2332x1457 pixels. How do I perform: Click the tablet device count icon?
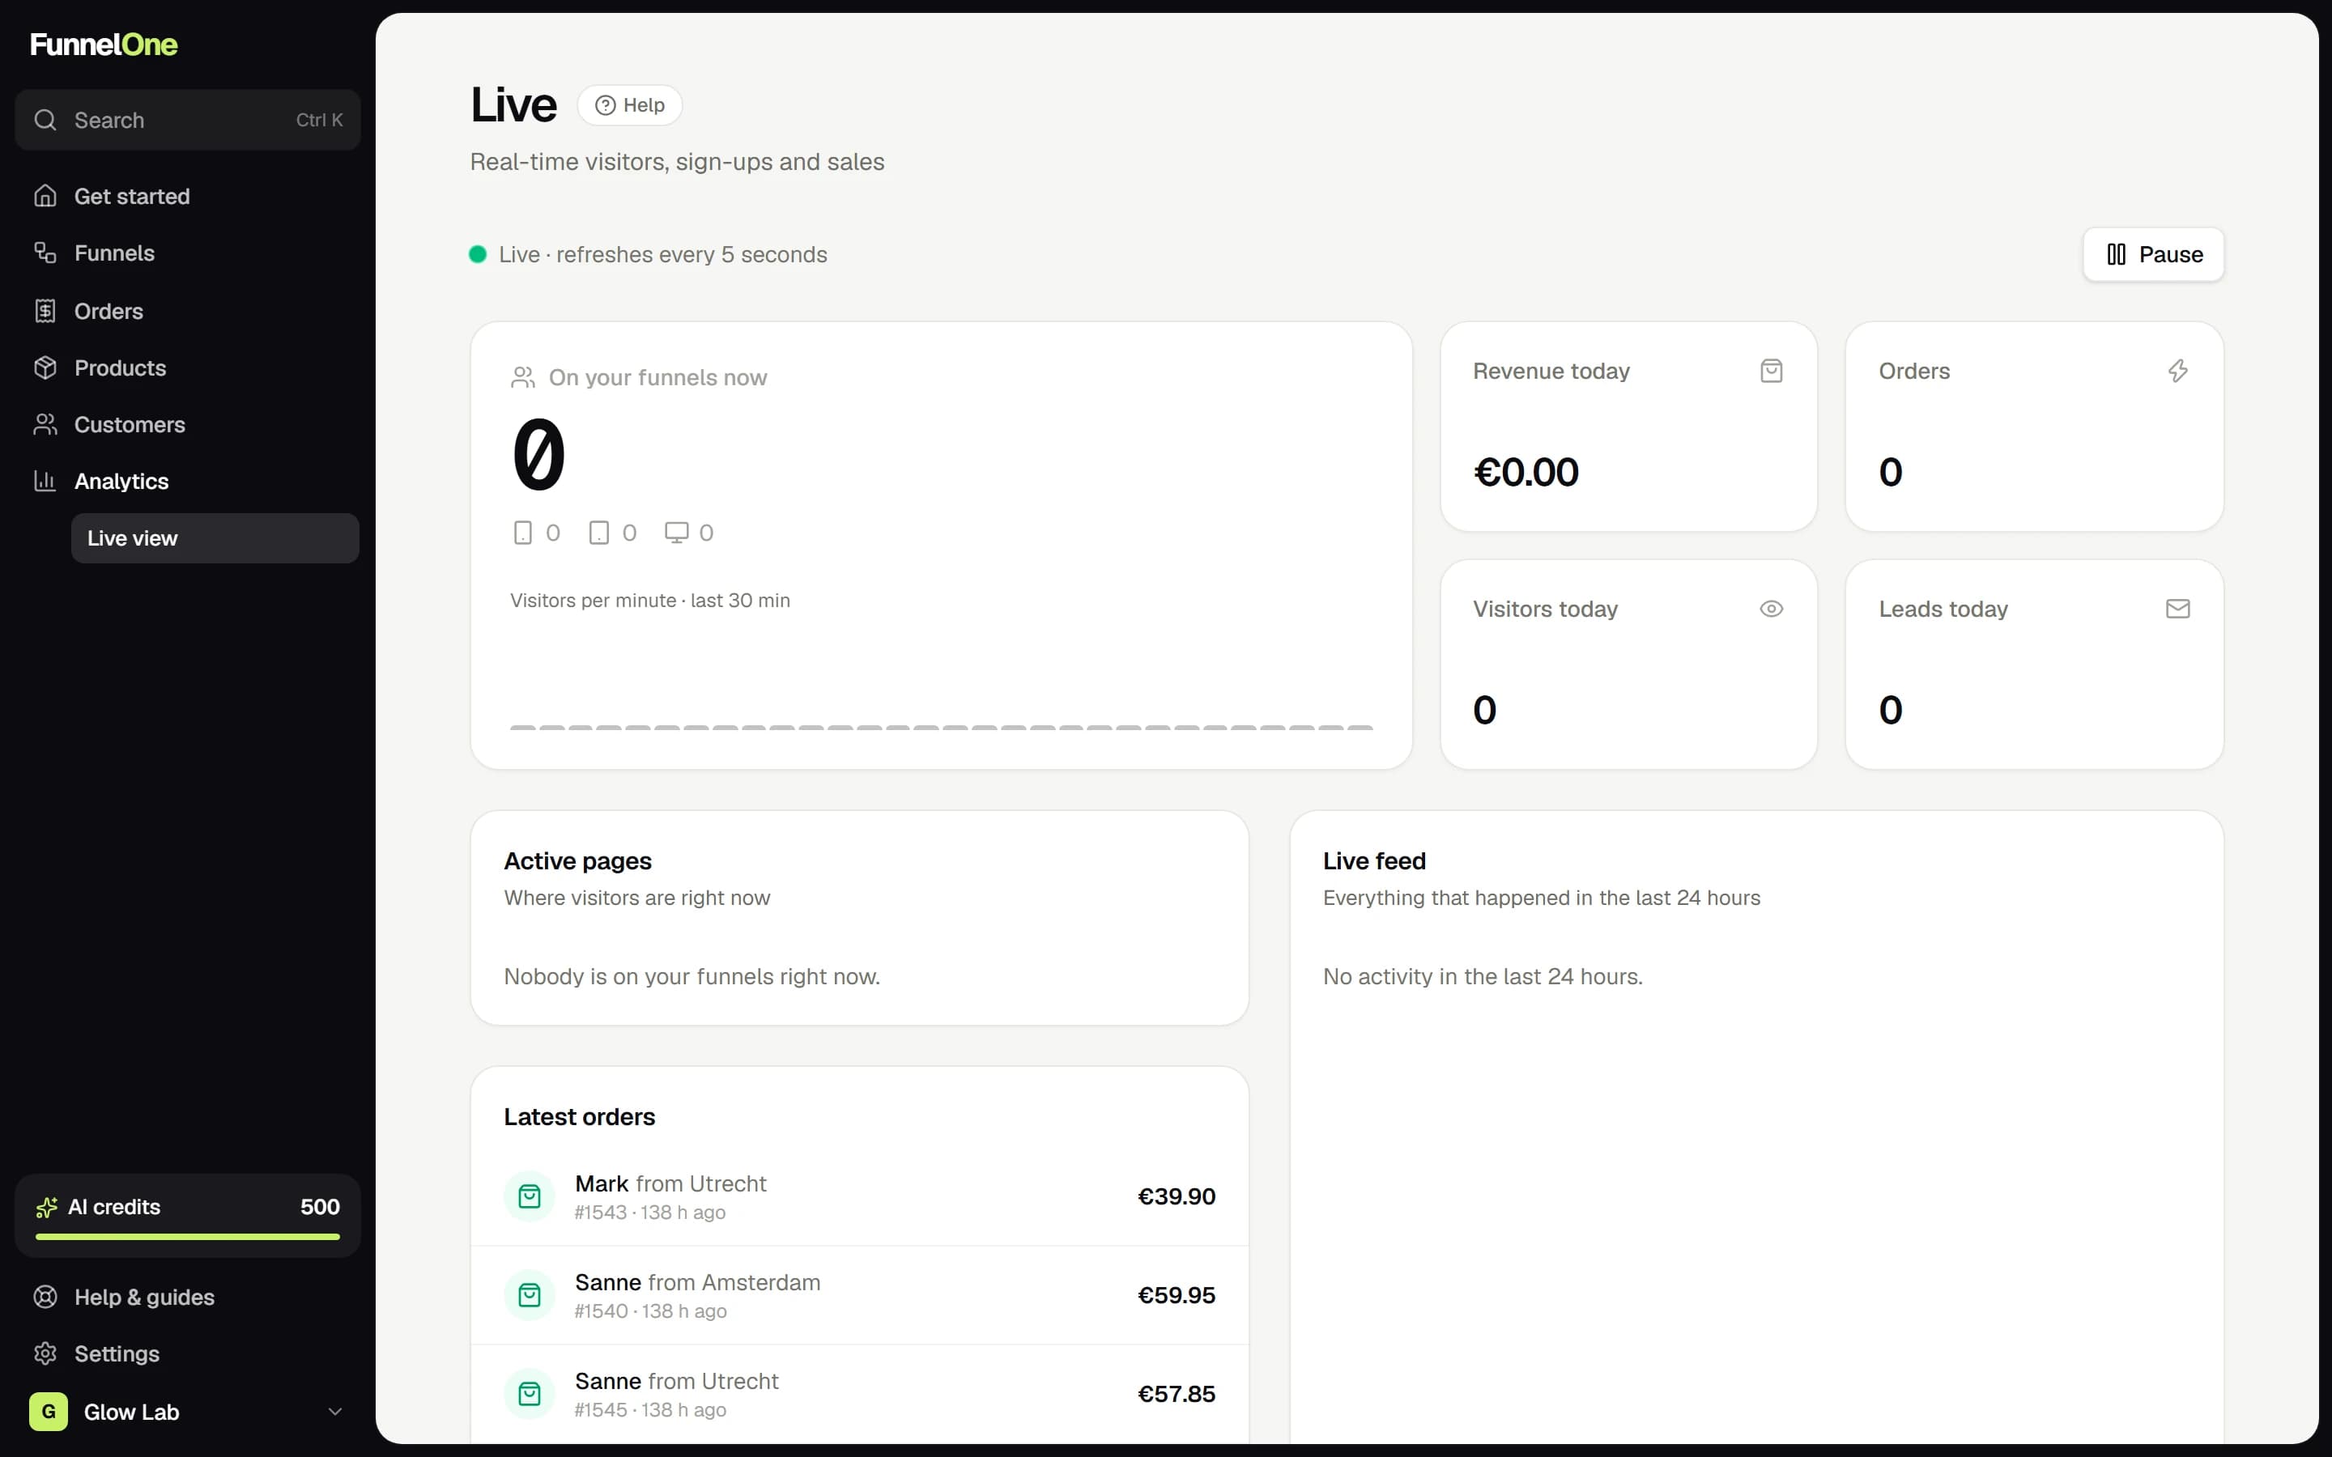click(x=599, y=533)
